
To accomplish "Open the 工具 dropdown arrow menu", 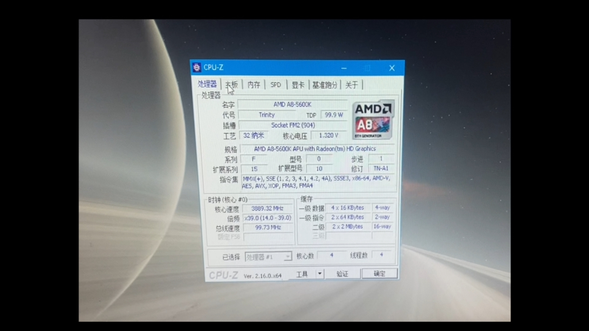I will pyautogui.click(x=320, y=274).
